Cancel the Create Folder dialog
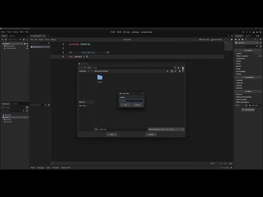Image resolution: width=263 pixels, height=197 pixels. 137,105
